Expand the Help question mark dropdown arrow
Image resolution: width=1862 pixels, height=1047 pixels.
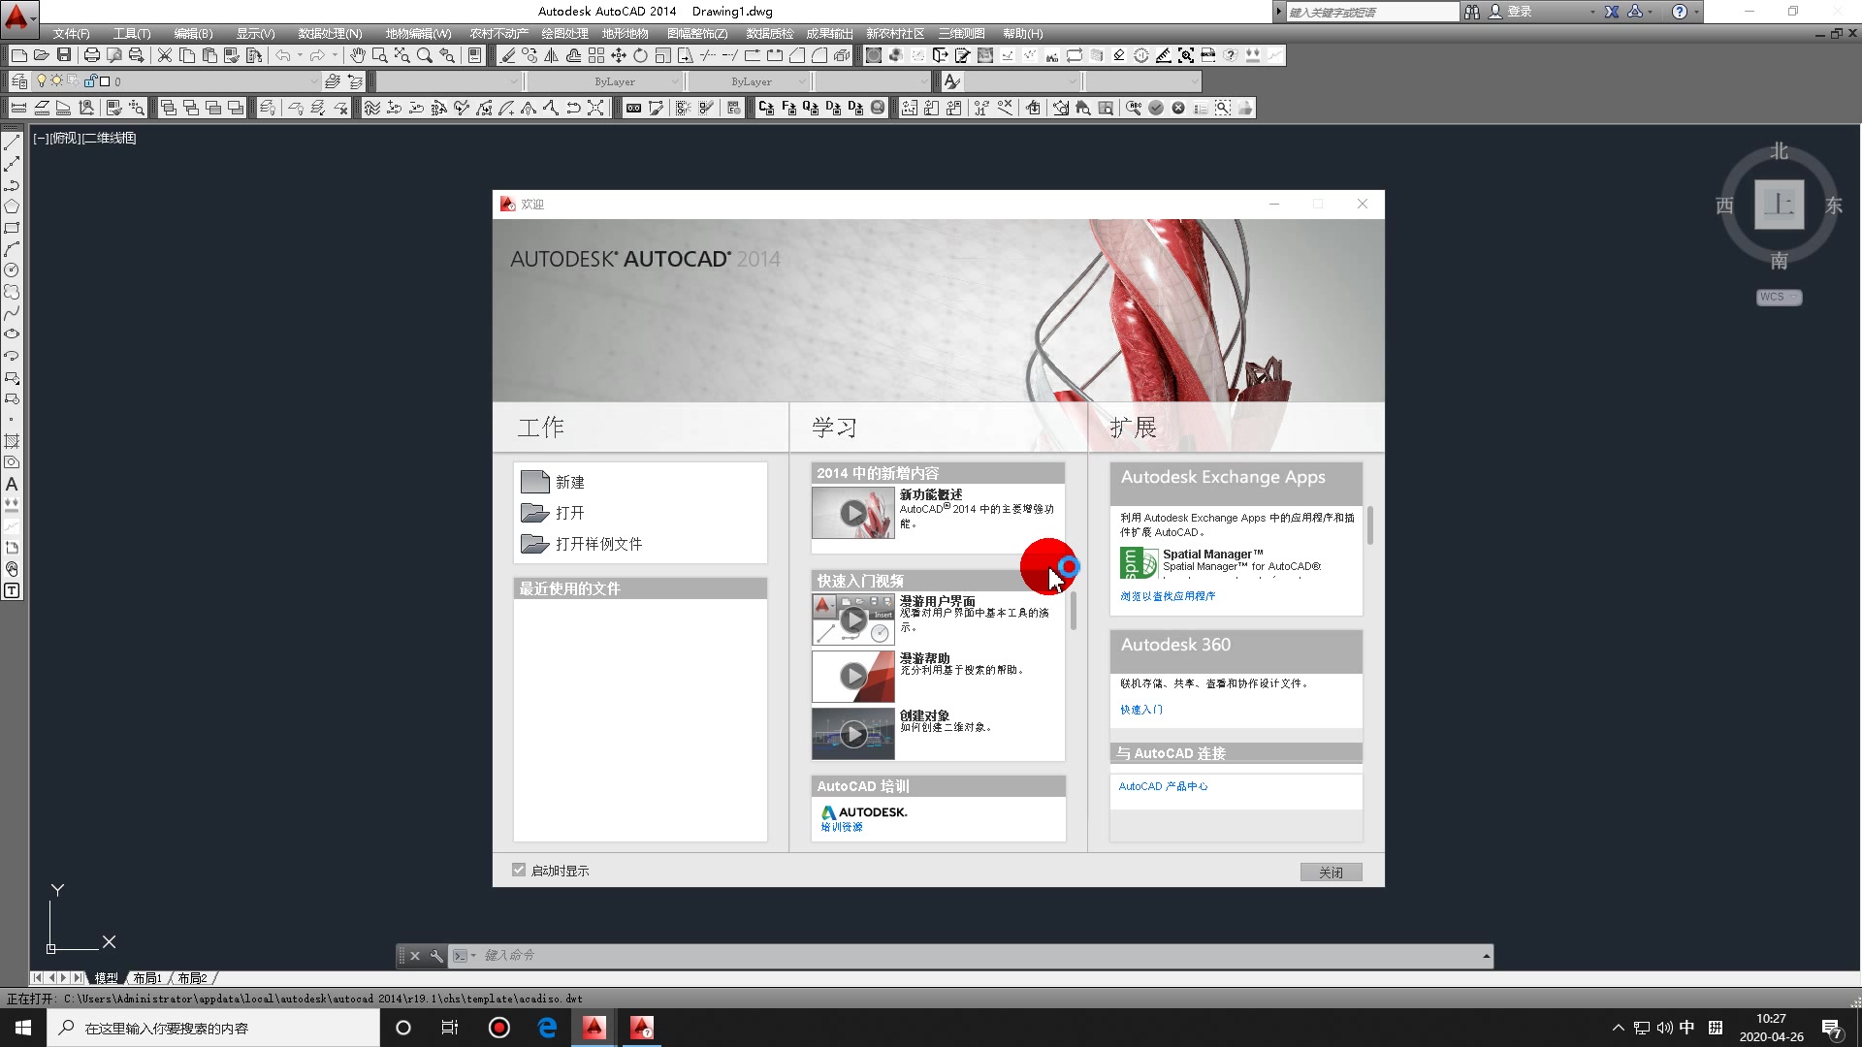pos(1696,12)
